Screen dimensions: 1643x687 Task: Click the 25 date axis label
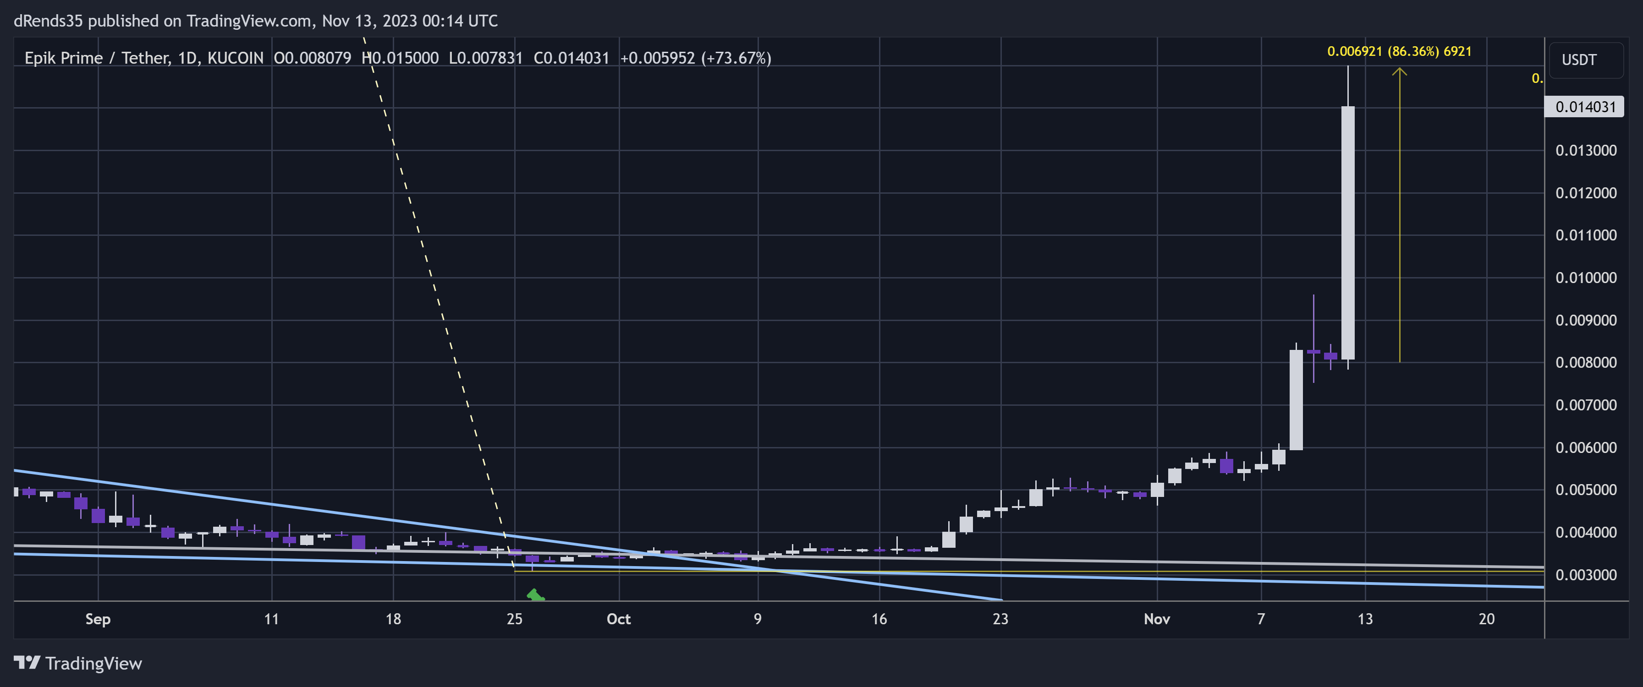click(x=515, y=620)
